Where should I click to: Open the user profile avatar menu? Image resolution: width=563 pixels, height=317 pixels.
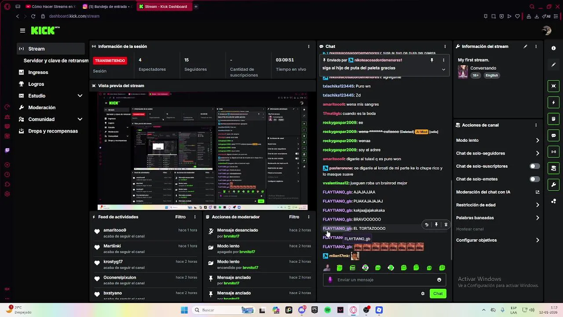[x=547, y=30]
